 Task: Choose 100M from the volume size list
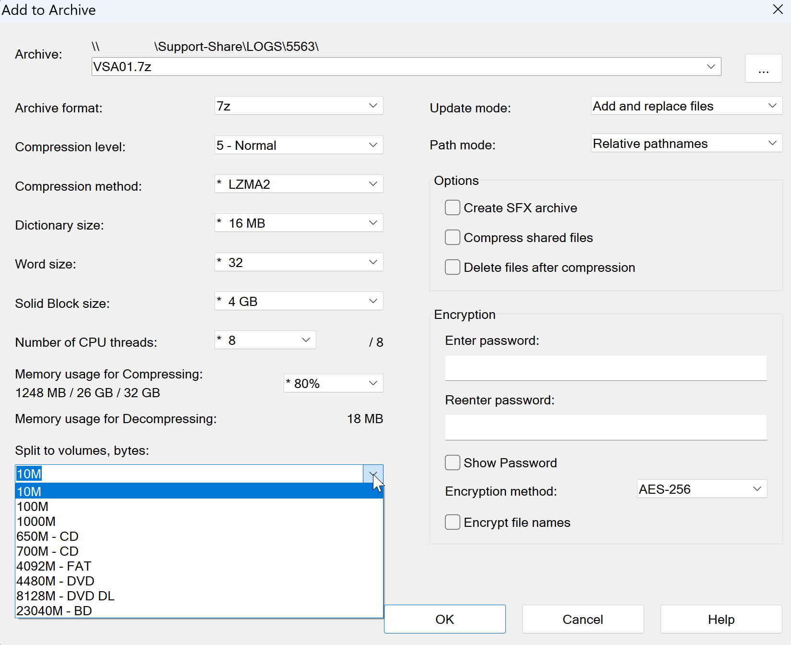pos(199,506)
